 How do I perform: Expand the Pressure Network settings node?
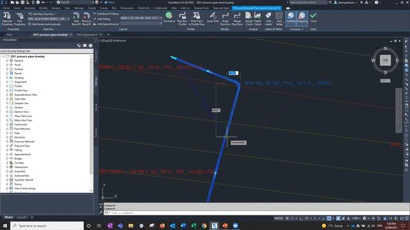(7, 142)
